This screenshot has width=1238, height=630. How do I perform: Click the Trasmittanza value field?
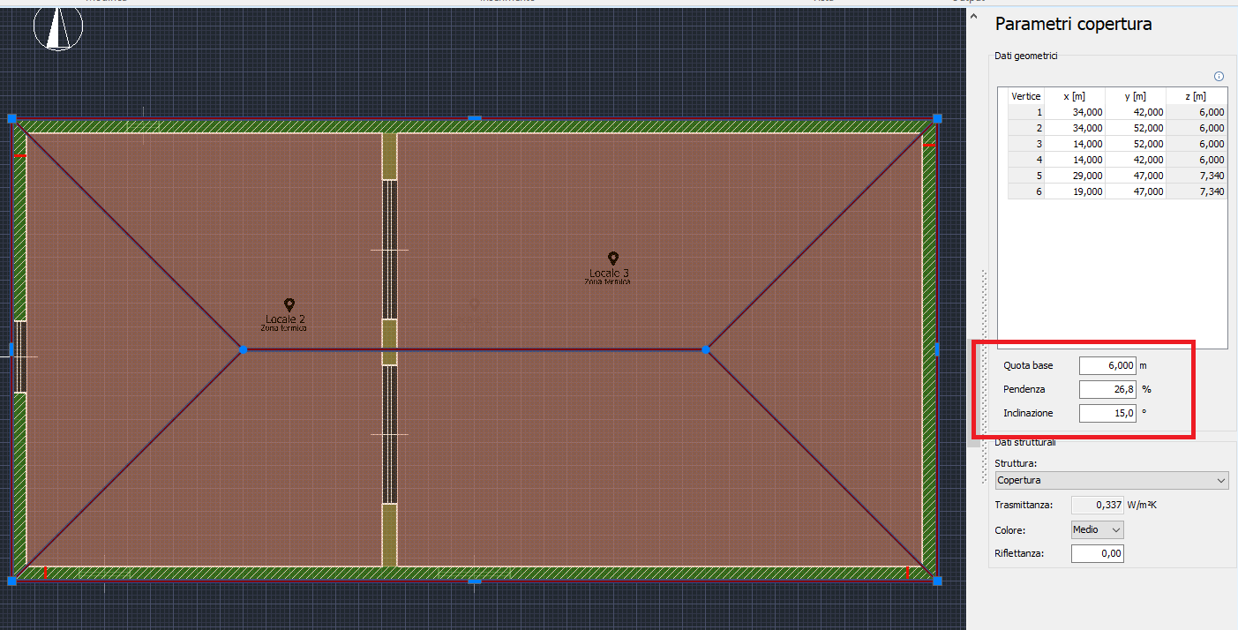[x=1097, y=505]
